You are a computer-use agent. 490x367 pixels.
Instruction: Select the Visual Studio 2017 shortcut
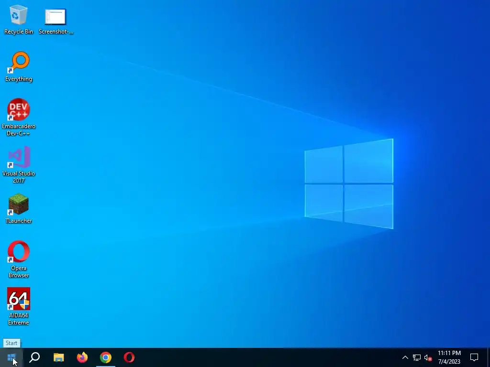(x=19, y=165)
